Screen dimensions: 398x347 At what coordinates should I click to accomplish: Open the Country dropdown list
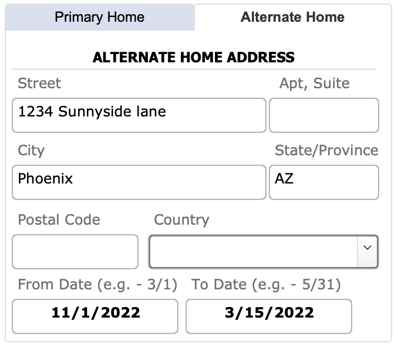[254, 252]
